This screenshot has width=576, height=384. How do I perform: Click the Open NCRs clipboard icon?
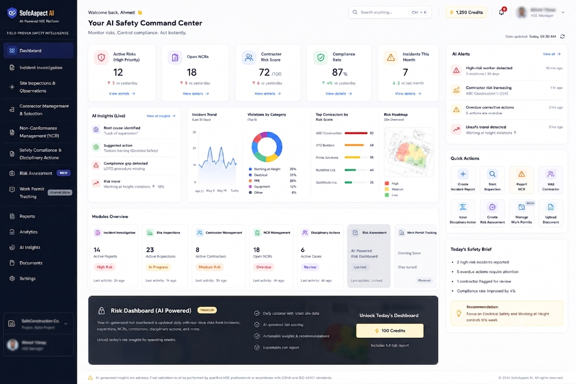pos(175,57)
